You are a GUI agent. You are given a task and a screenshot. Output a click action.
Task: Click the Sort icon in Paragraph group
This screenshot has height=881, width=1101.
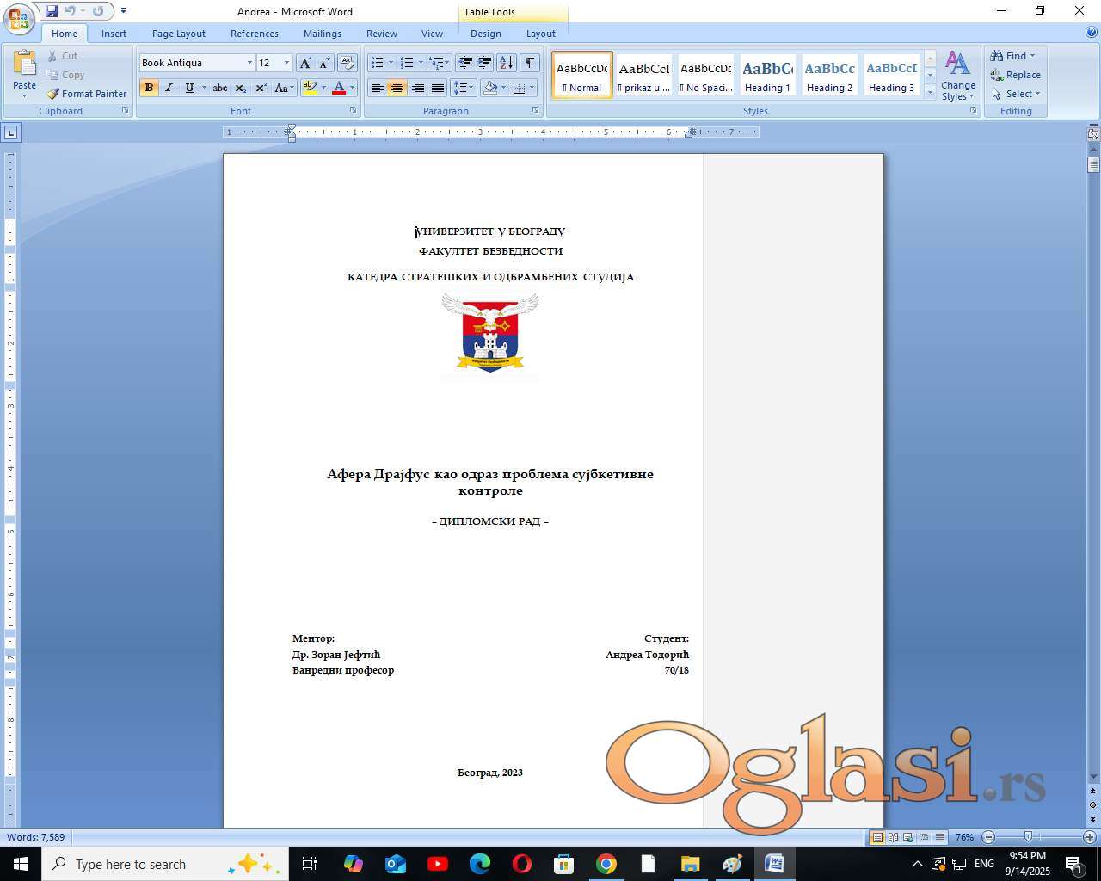[507, 63]
